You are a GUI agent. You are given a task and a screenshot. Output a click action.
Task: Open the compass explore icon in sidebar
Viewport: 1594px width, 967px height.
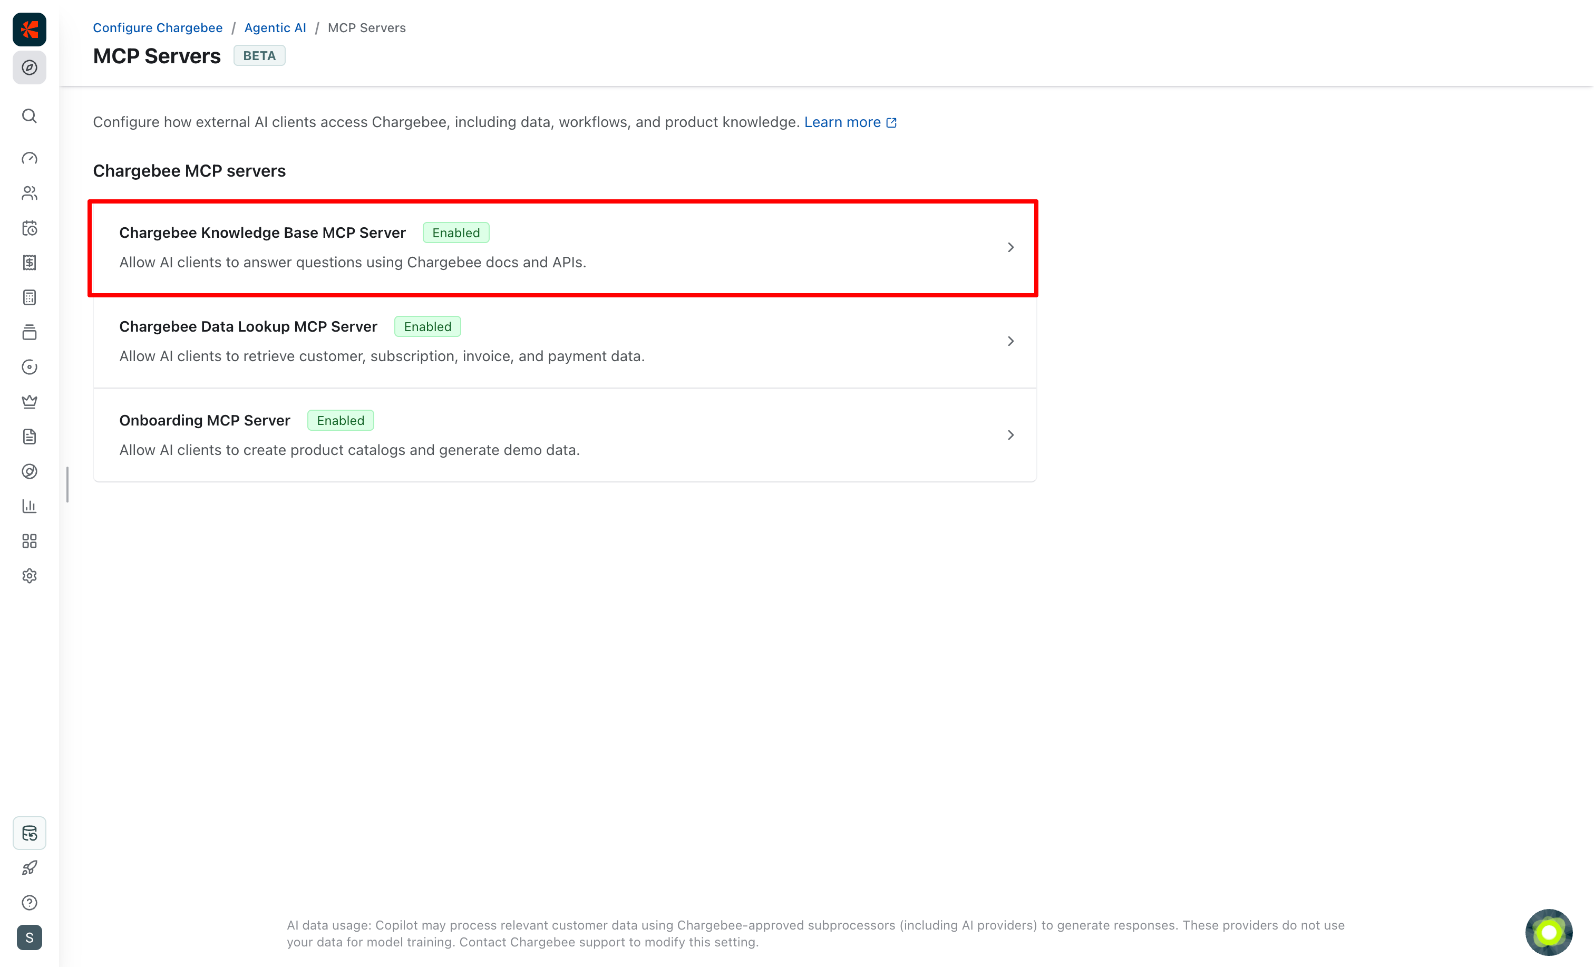[x=30, y=67]
